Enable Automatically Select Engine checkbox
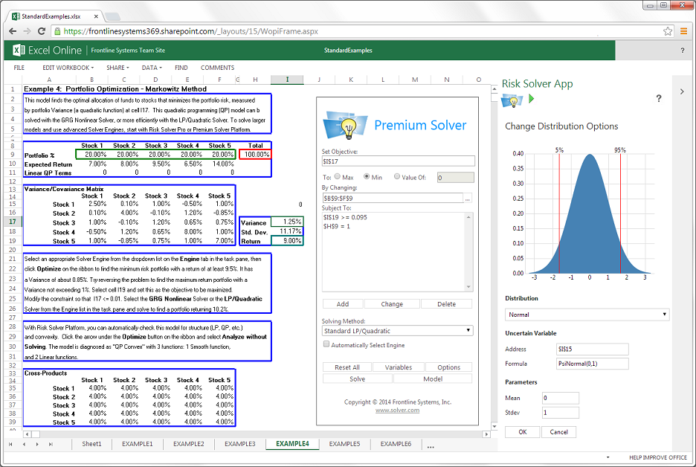Screen dimensions: 696x467 point(326,344)
